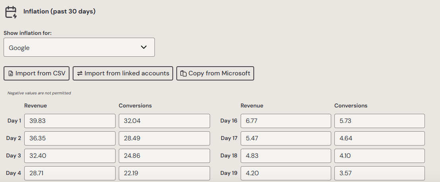Screen dimensions: 440x182
Task: Click the linked accounts swap arrows icon
Action: pyautogui.click(x=80, y=73)
